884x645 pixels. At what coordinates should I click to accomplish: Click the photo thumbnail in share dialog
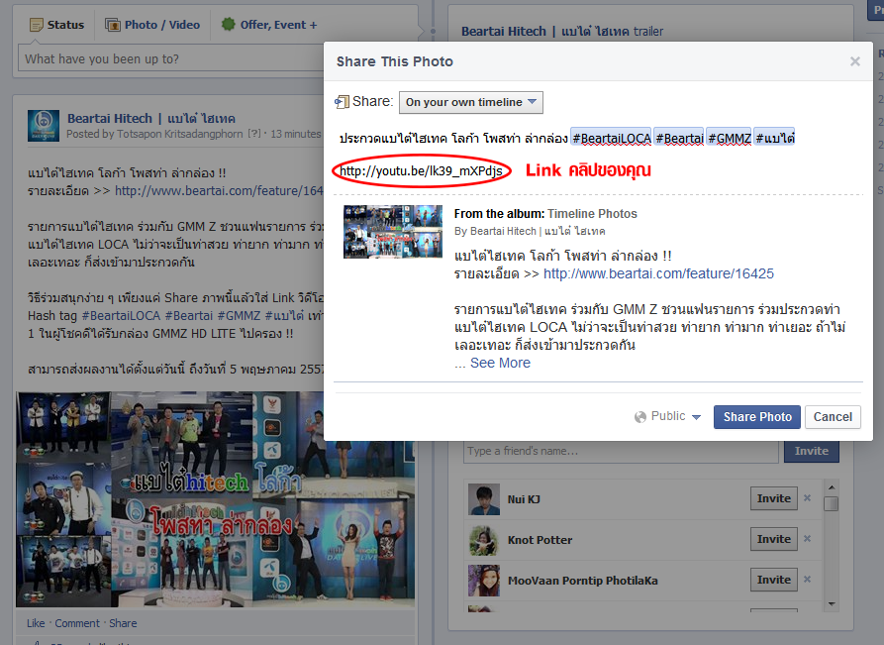393,232
